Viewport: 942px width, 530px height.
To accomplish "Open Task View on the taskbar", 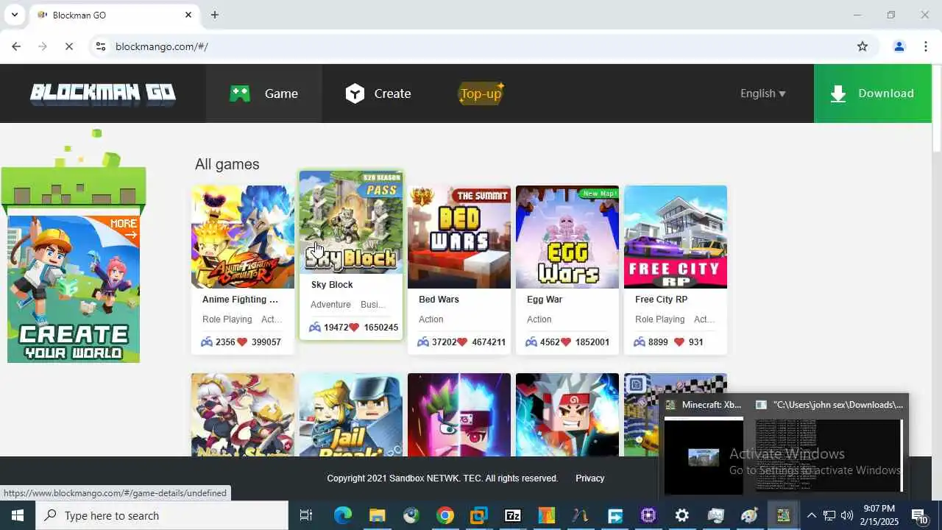I will (306, 515).
